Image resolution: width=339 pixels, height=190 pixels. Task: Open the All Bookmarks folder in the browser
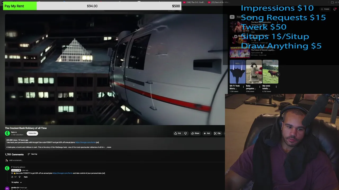(335, 2)
